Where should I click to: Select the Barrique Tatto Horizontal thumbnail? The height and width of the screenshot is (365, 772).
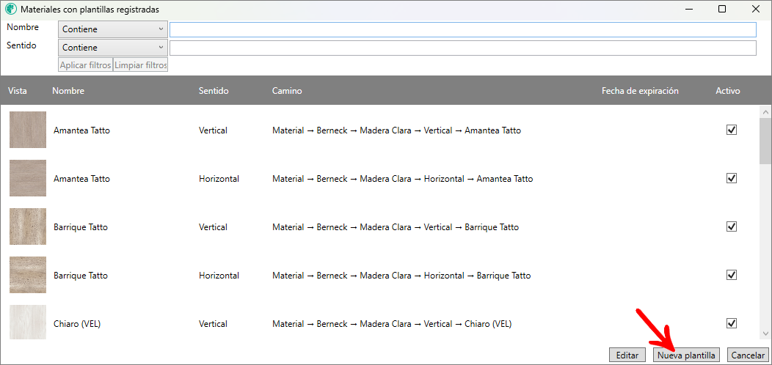[28, 276]
